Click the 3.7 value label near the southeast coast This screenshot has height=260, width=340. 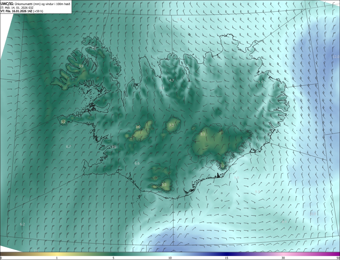pos(222,166)
